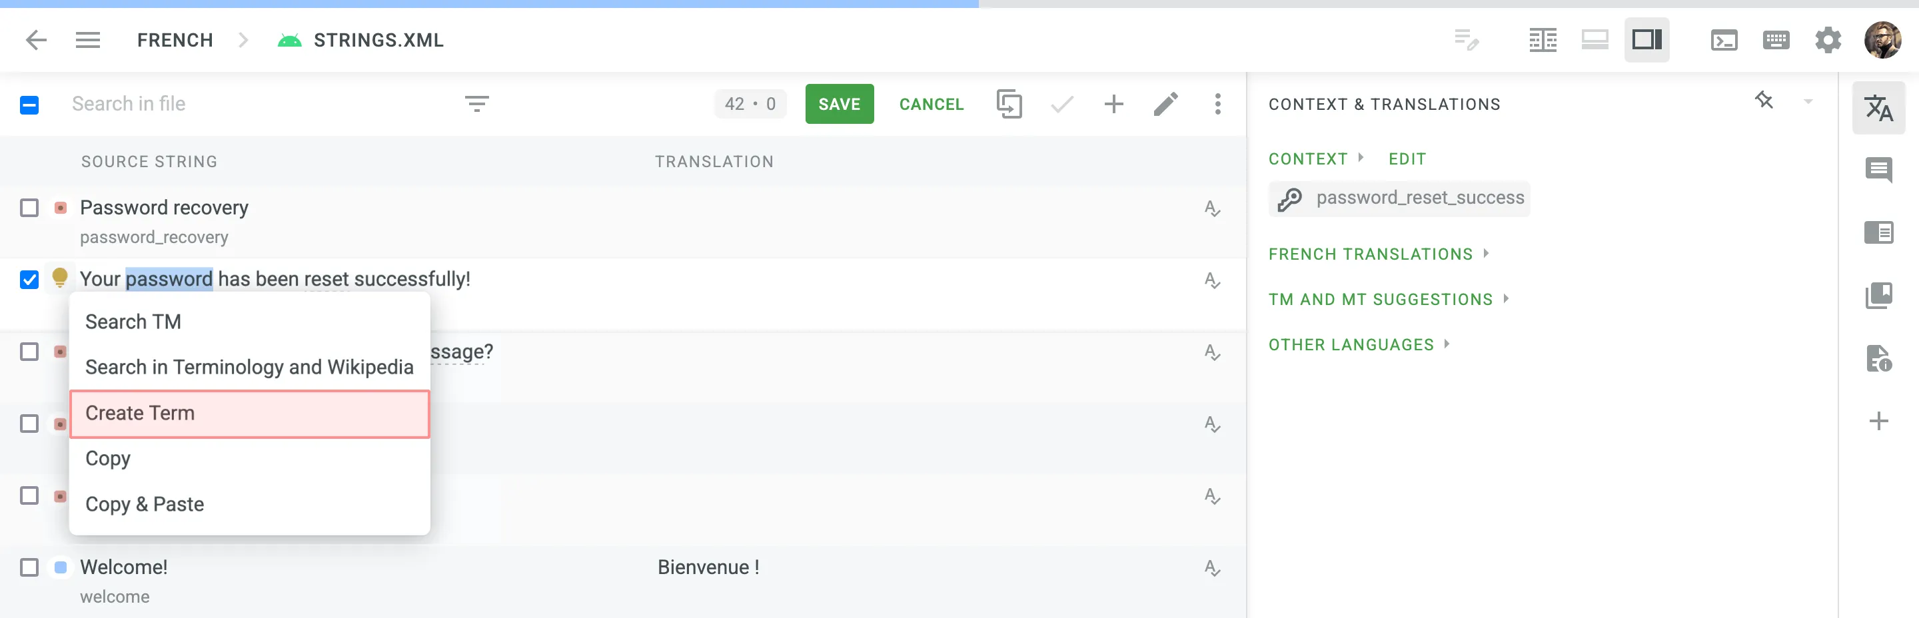Open the console terminal icon
Image resolution: width=1919 pixels, height=618 pixels.
pos(1722,40)
